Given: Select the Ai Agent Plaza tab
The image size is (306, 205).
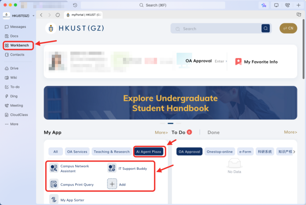Looking at the screenshot, I should (149, 152).
